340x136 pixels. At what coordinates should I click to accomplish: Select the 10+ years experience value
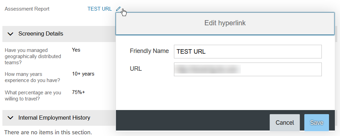[x=83, y=74]
